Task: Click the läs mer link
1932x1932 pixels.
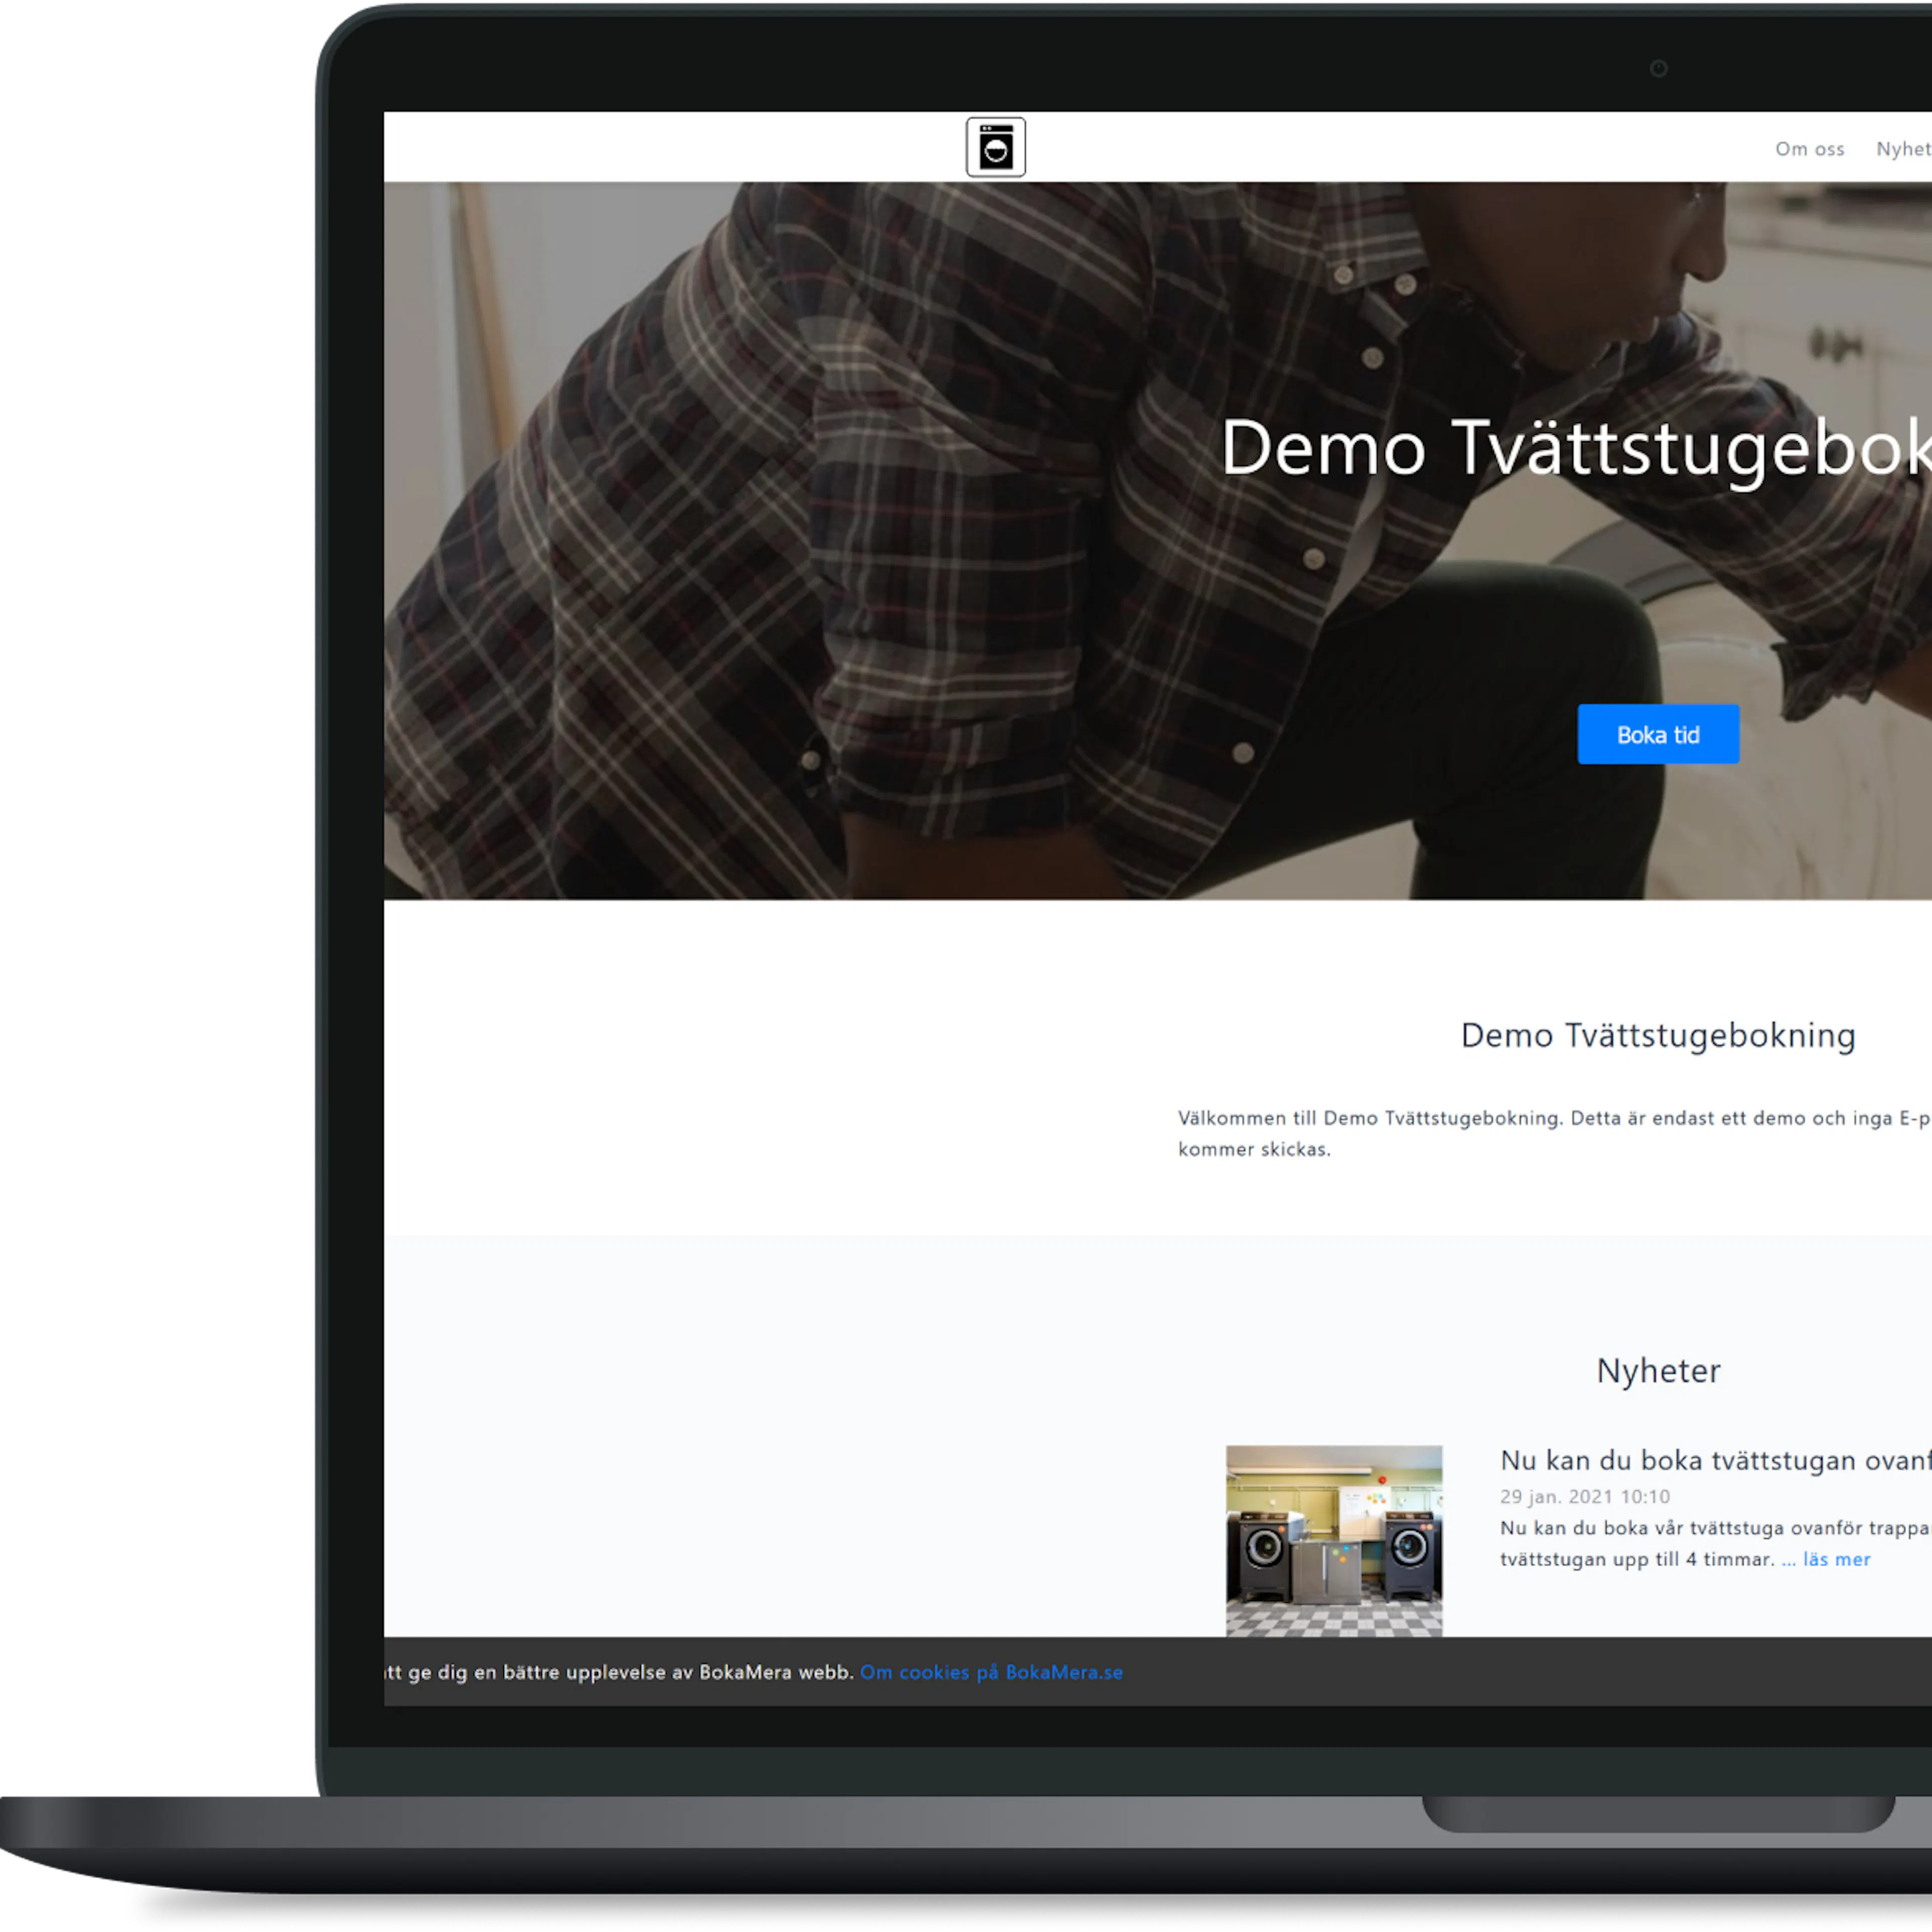Action: point(1836,1559)
